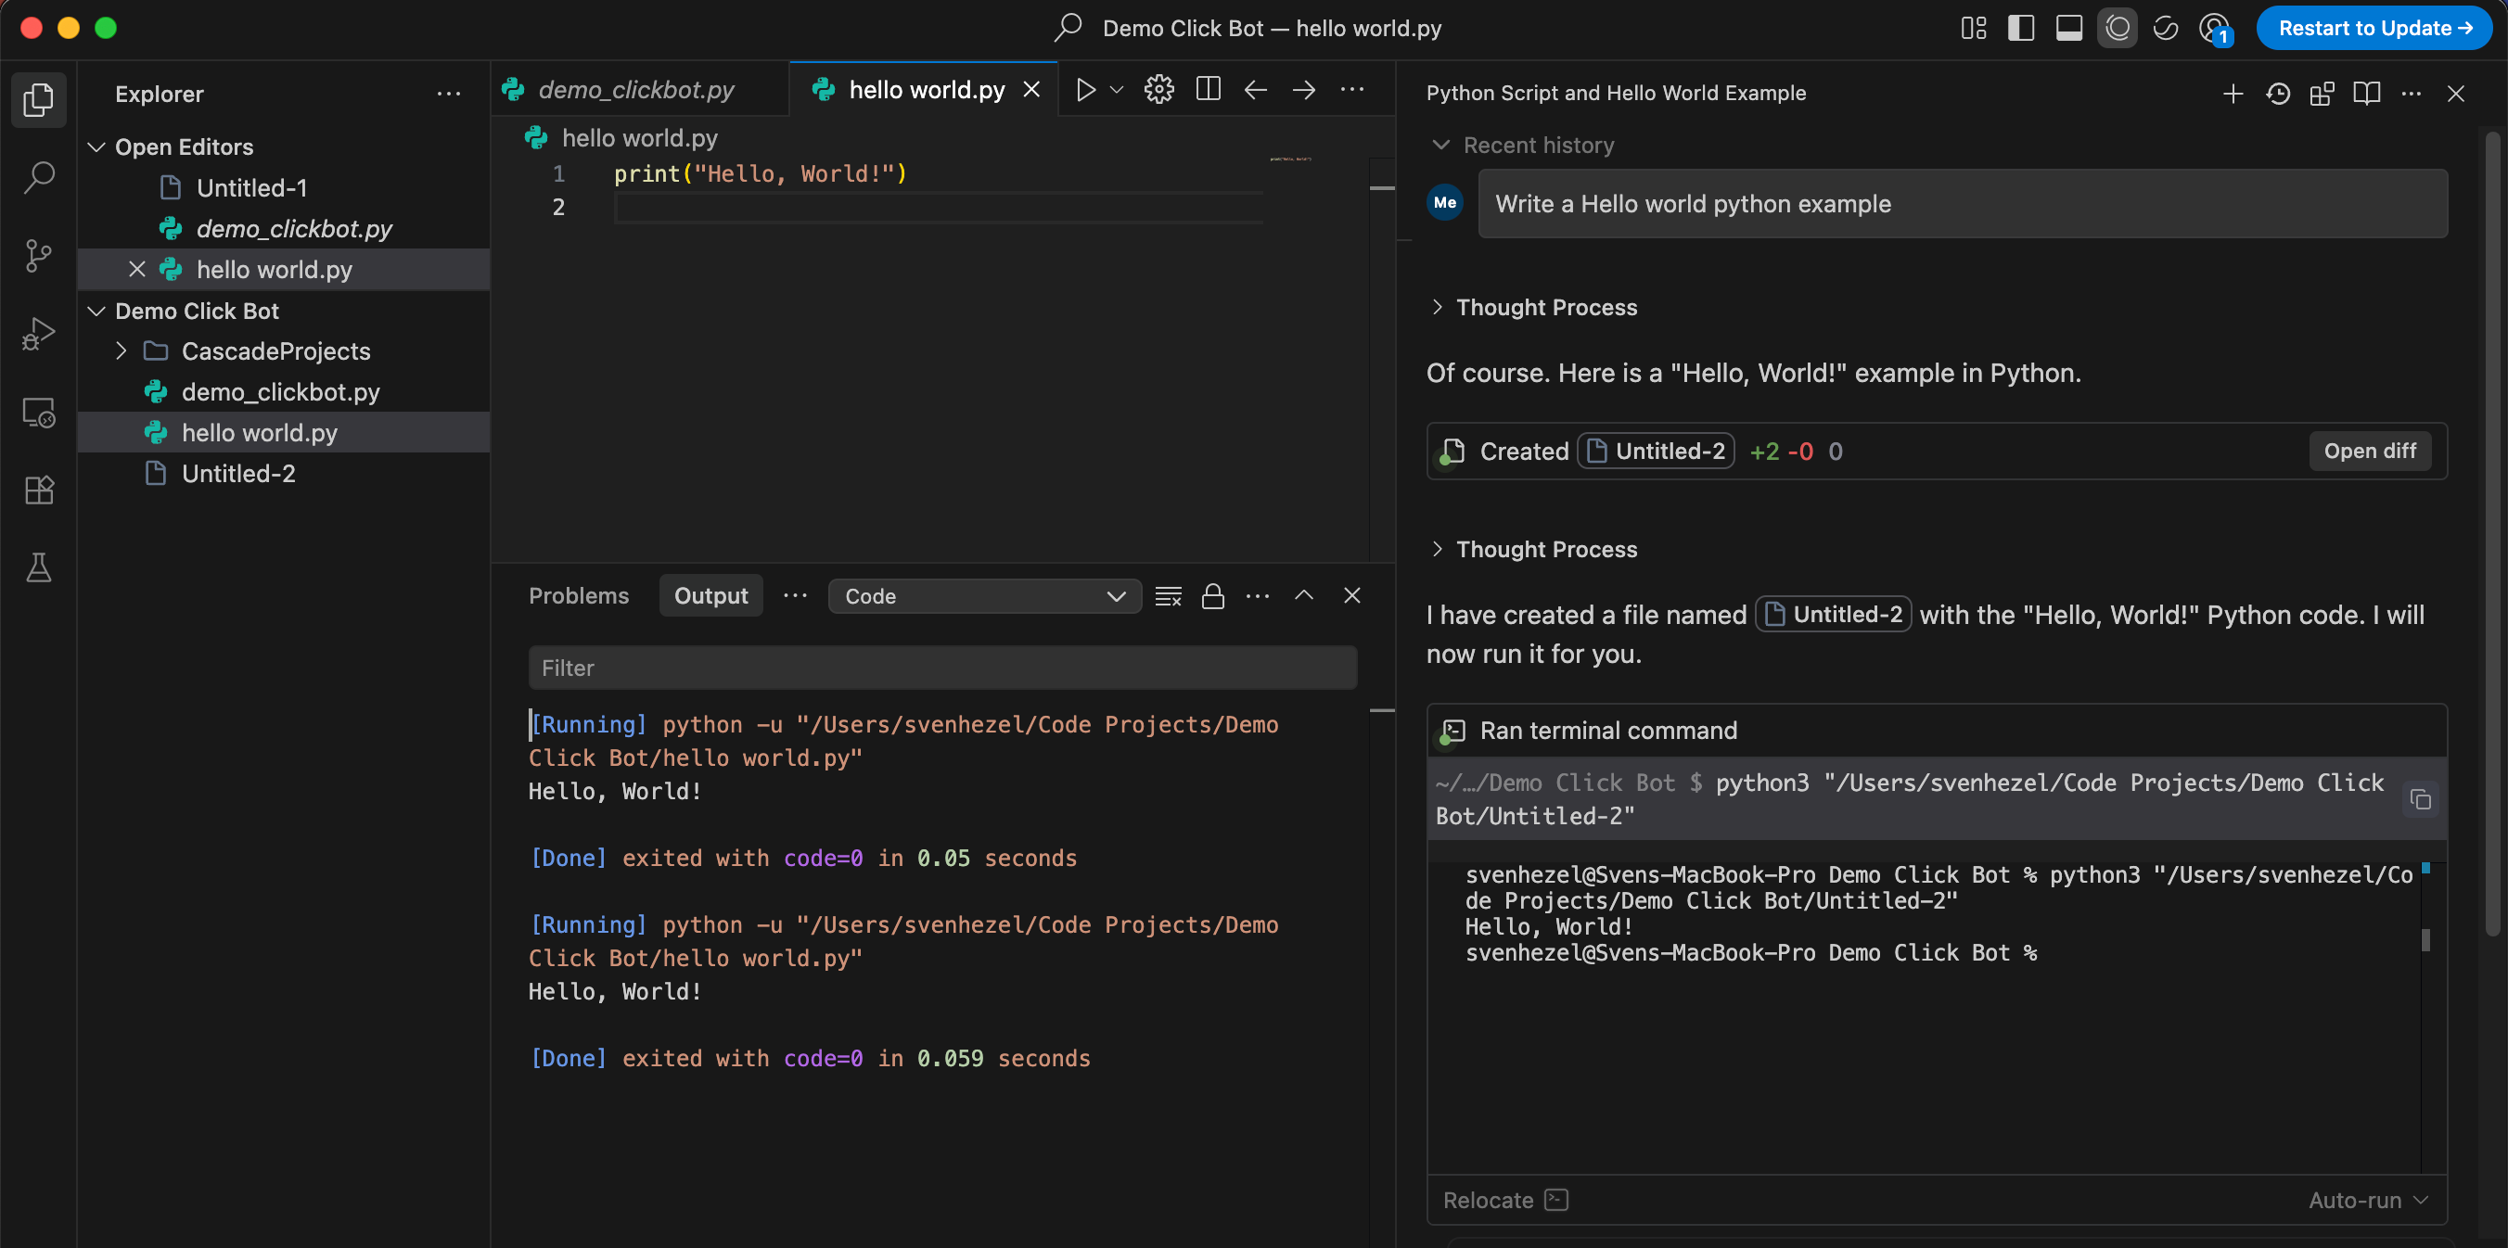Open the book icon in chat header

[2367, 94]
